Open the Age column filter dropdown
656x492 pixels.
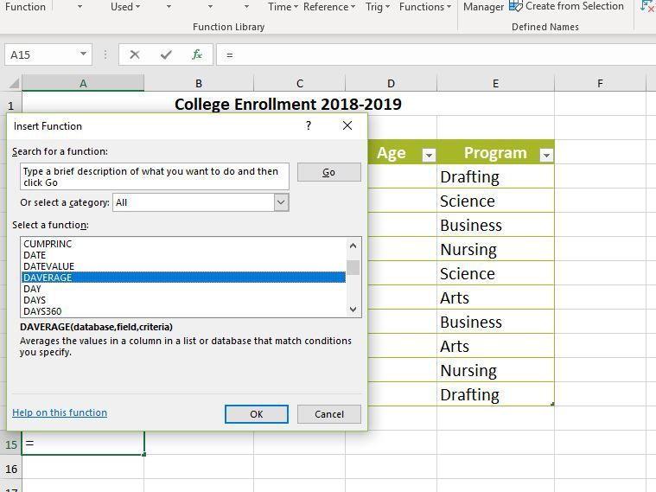coord(428,155)
